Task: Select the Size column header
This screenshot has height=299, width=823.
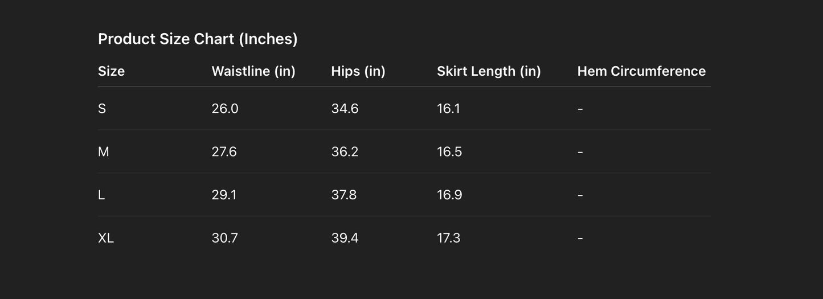Action: [111, 71]
